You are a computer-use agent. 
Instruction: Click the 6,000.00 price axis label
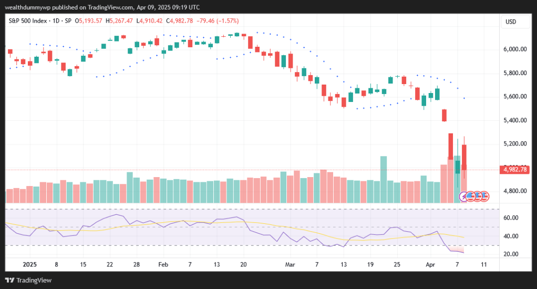point(515,49)
